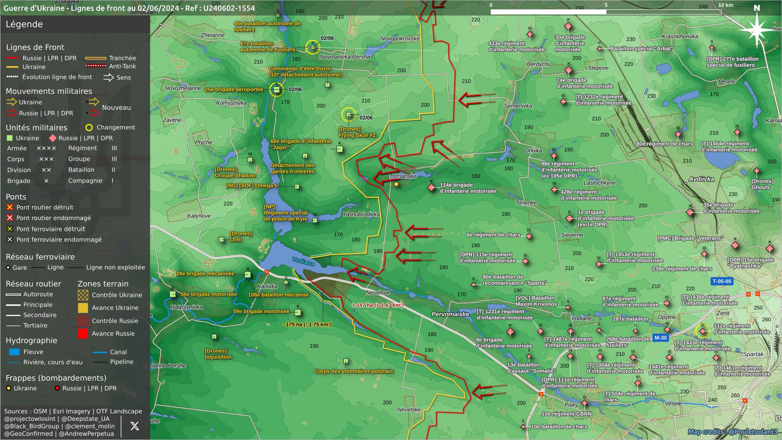This screenshot has height=440, width=782.
Task: Click the 'Avdiivka' town label
Action: click(701, 179)
